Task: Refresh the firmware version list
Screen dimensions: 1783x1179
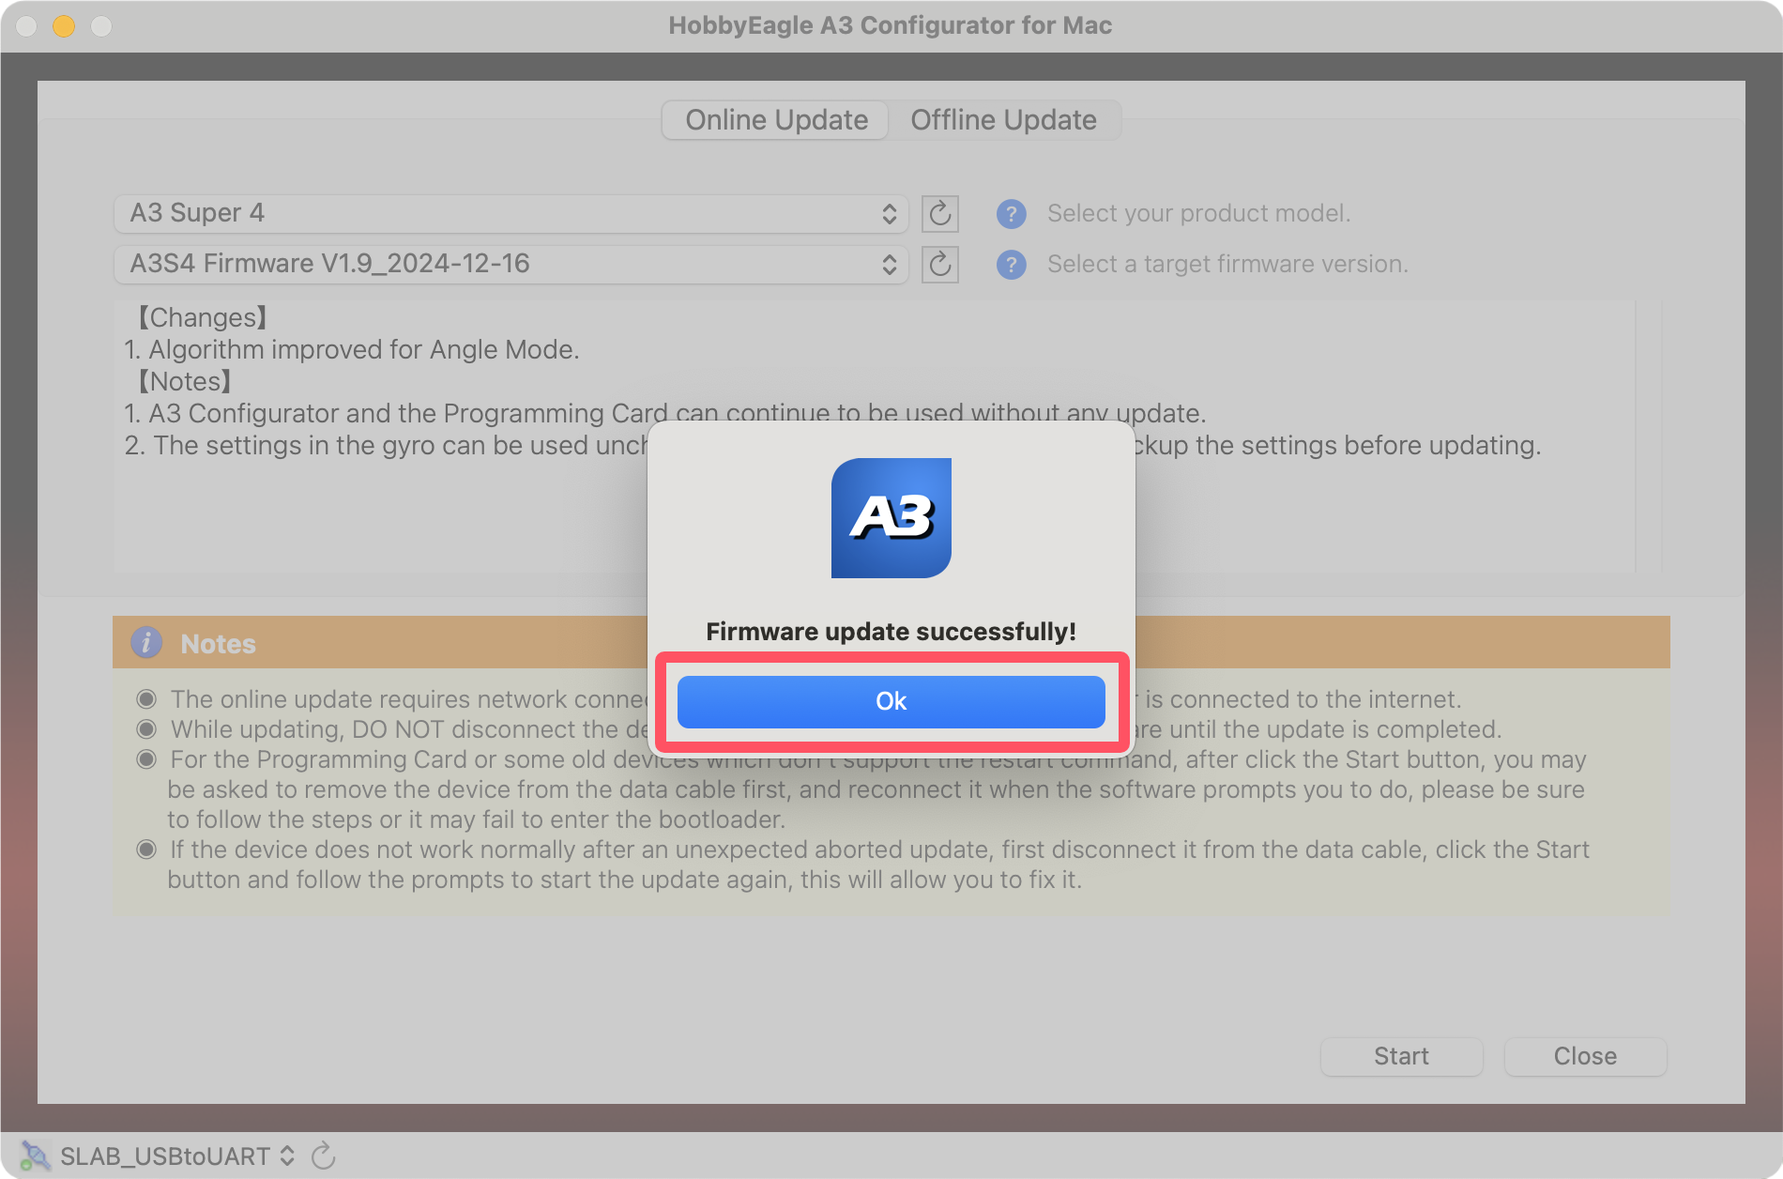Action: pyautogui.click(x=939, y=265)
